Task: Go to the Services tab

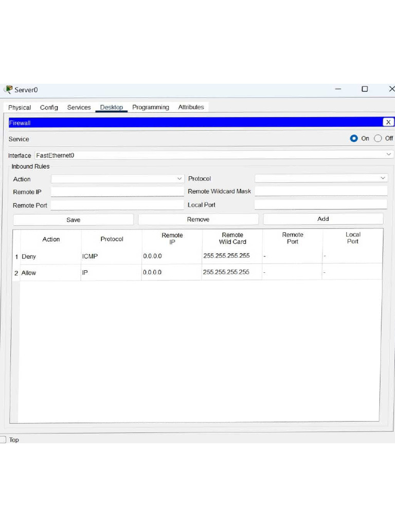Action: pos(79,108)
